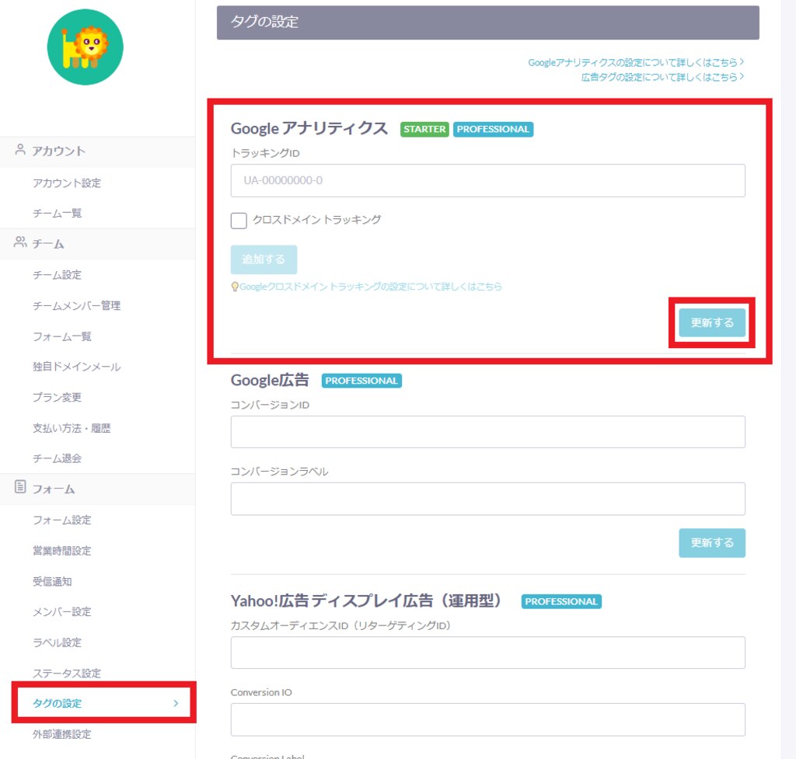Viewport: 796px width, 759px height.
Task: Click the コンバージョンラベル input field
Action: click(488, 499)
